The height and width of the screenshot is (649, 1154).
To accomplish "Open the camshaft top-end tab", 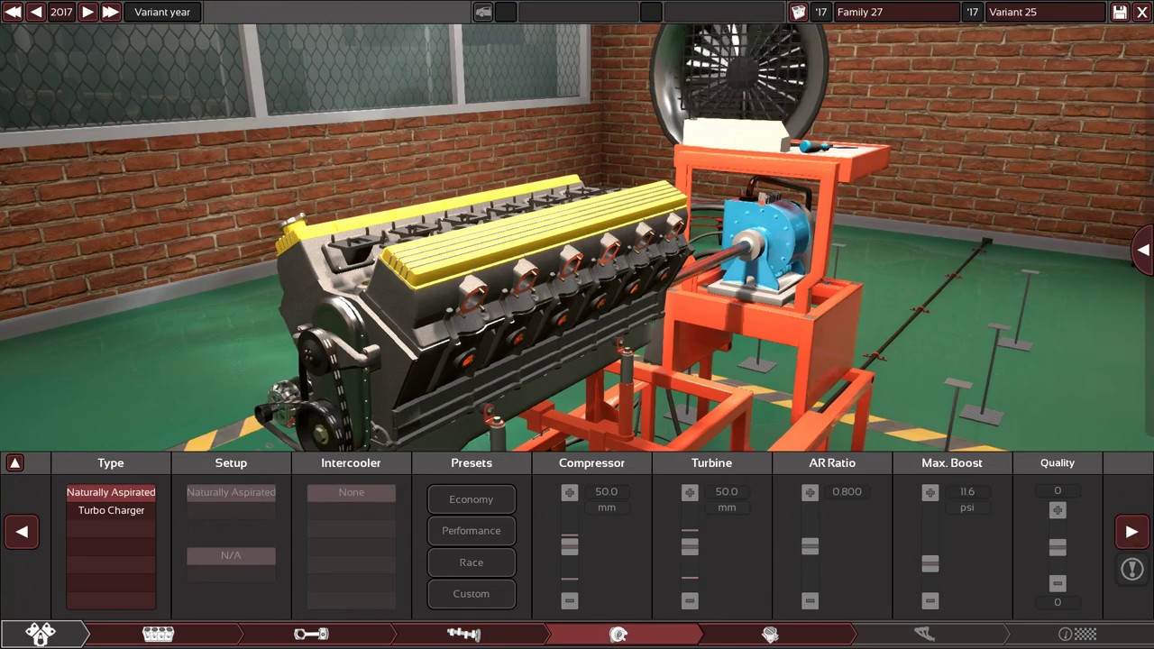I will tap(463, 635).
